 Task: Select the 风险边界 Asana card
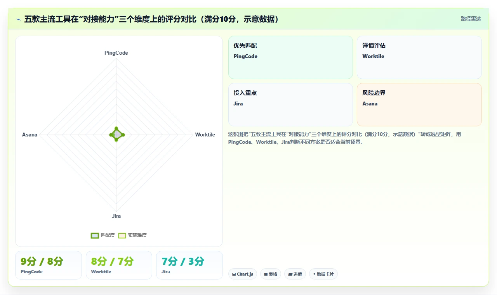(x=419, y=105)
